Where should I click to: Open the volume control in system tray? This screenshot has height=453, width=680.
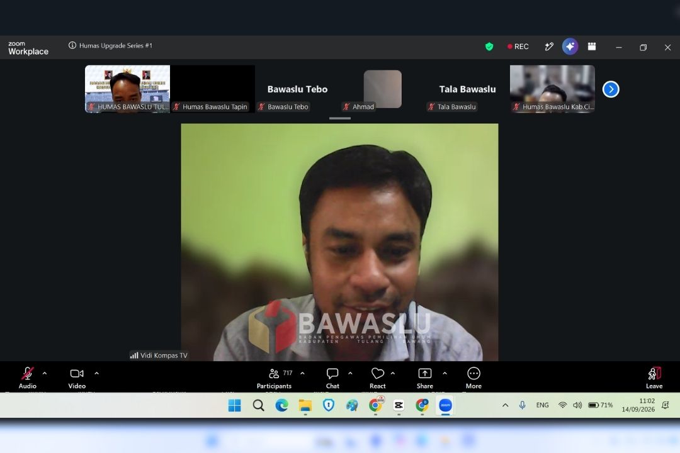(x=577, y=405)
